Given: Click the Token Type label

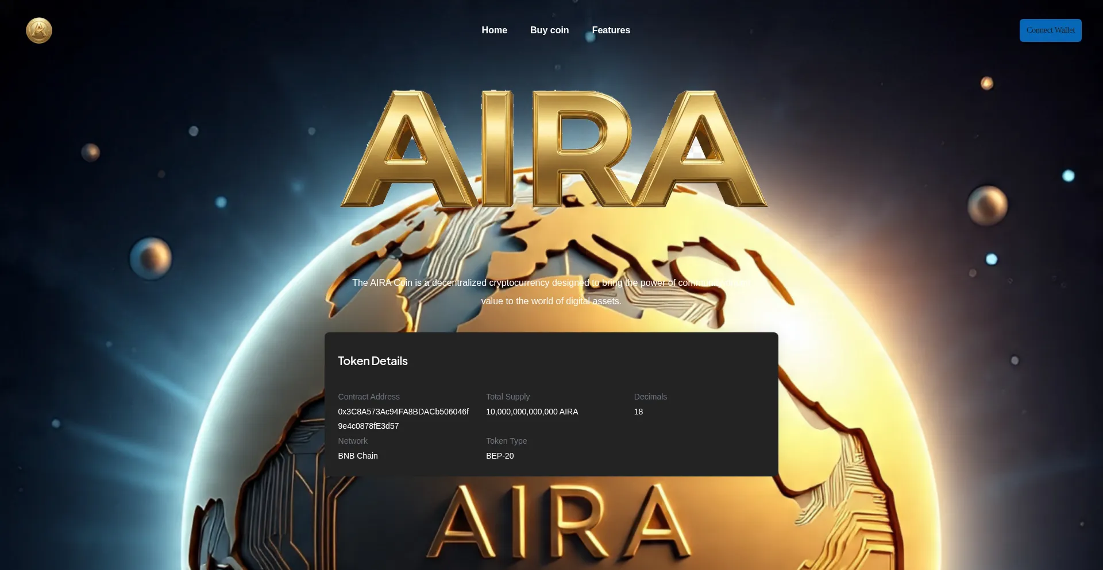Looking at the screenshot, I should 506,441.
